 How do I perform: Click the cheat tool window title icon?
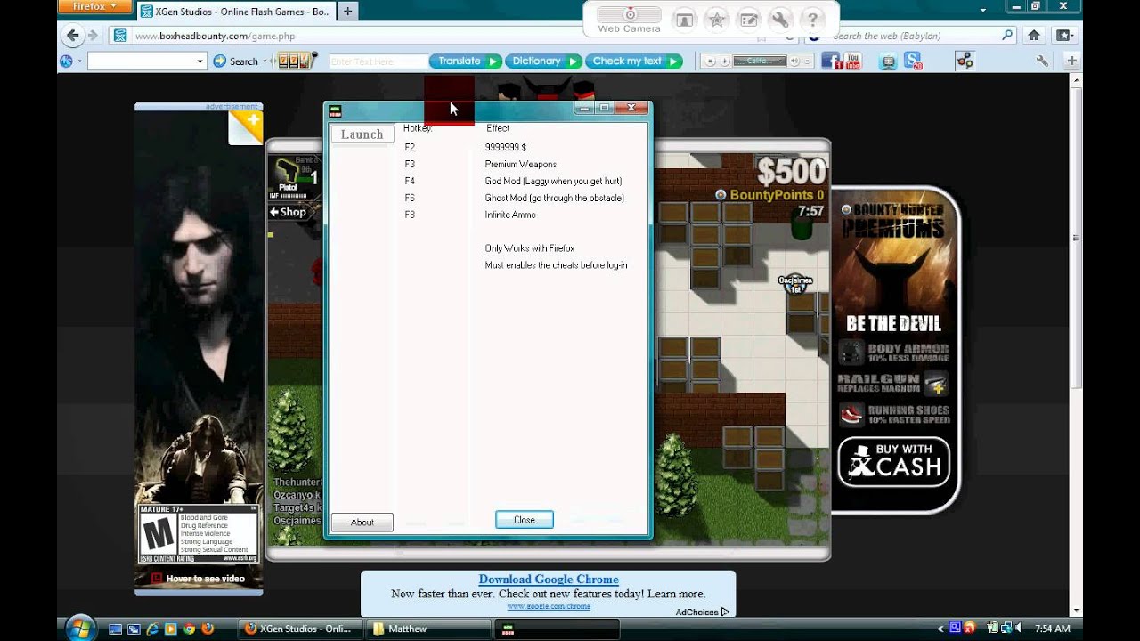[x=336, y=110]
